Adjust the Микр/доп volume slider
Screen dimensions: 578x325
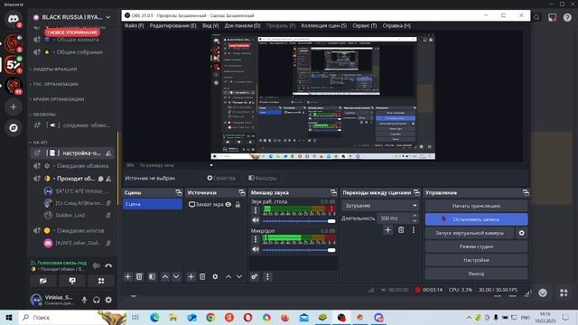click(x=299, y=250)
